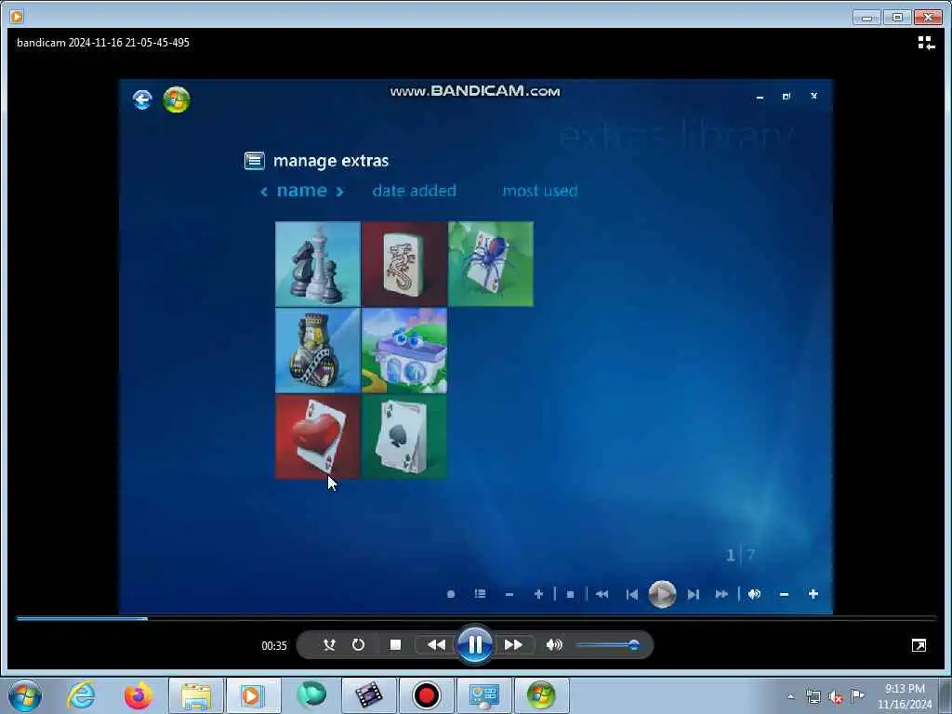Mute the Windows Media Player volume

click(x=554, y=645)
